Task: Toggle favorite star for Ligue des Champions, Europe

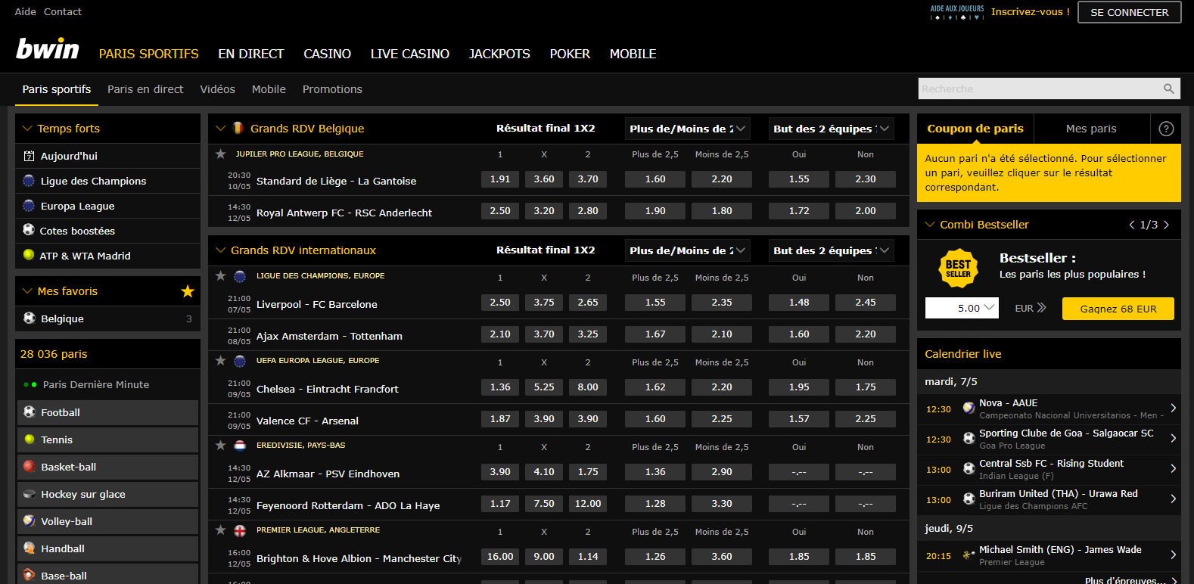Action: (x=220, y=275)
